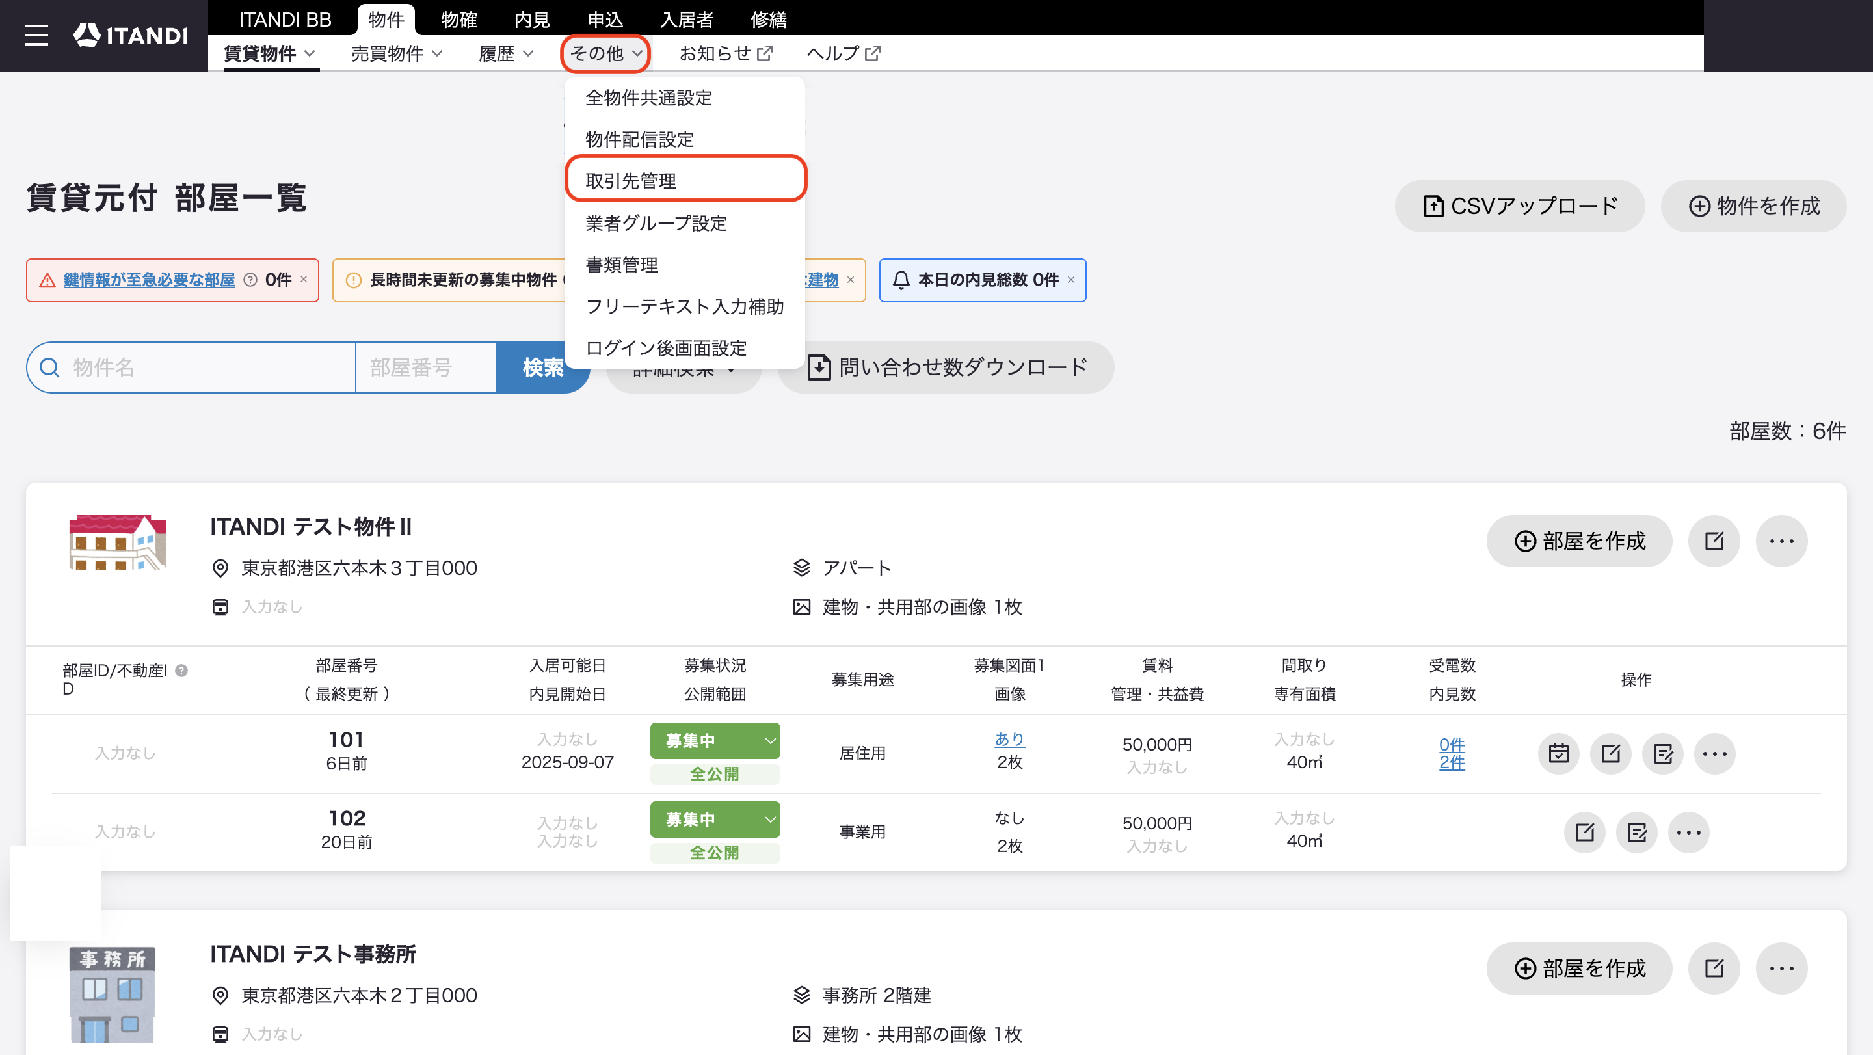Open the memo list icon for room 102

[x=1637, y=832]
